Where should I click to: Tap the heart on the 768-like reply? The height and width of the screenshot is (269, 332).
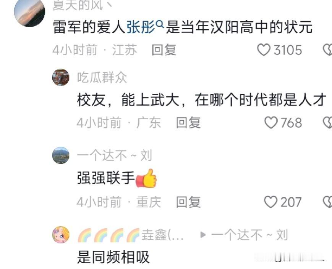point(271,122)
